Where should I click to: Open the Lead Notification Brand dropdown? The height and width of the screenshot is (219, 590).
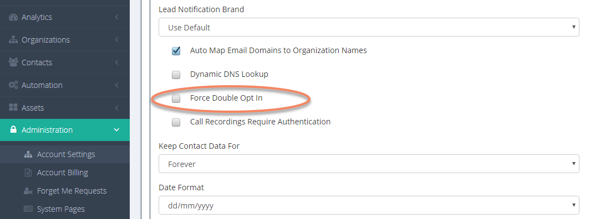point(369,28)
